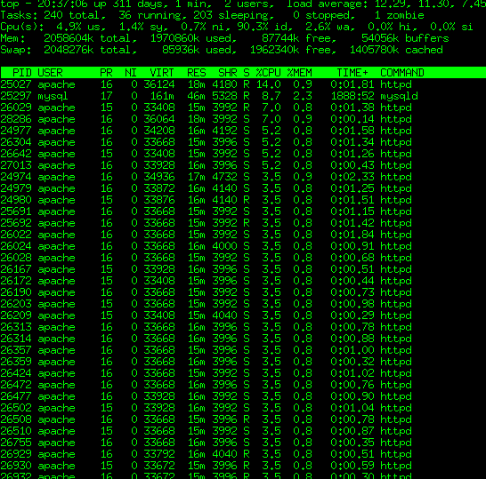
Task: Click the "1 zombie" task count
Action: 399,15
